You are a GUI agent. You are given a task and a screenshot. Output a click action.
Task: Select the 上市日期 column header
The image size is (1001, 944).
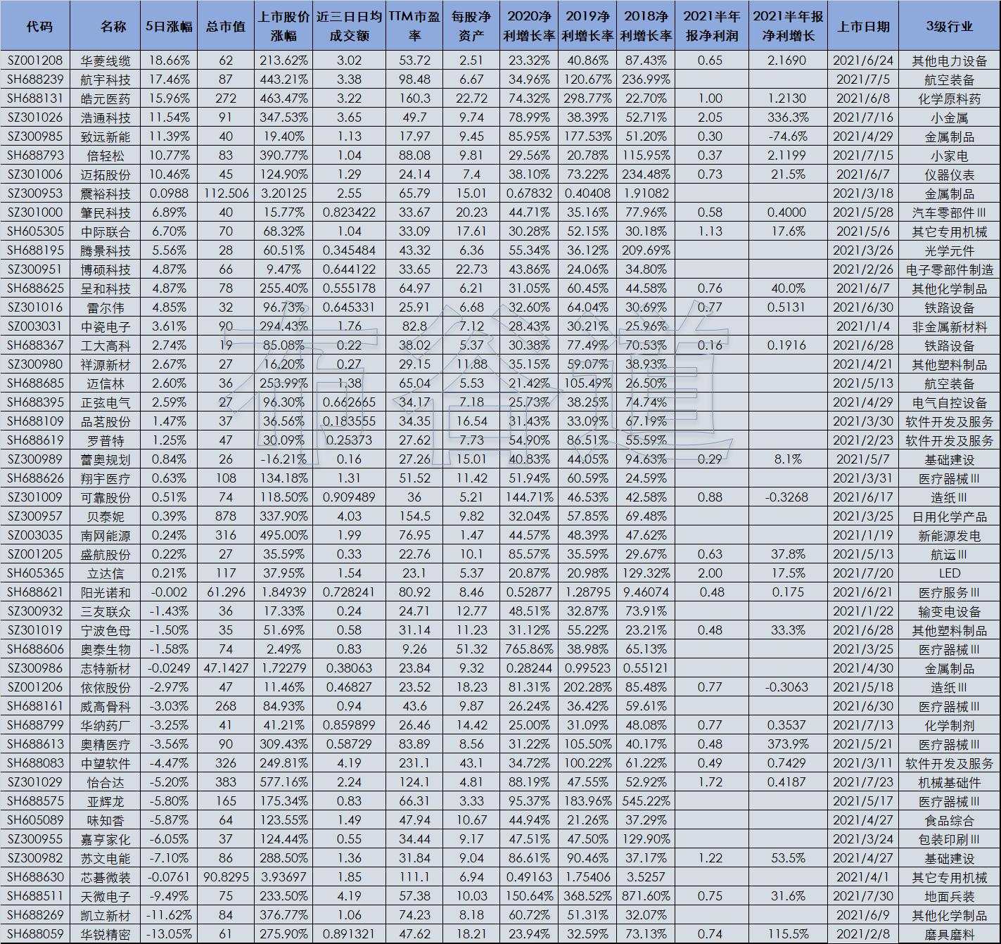pyautogui.click(x=863, y=26)
